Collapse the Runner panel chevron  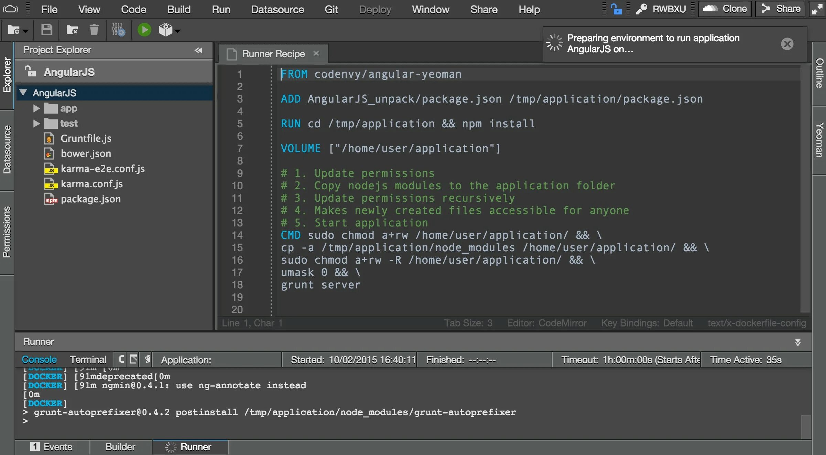[x=797, y=342]
